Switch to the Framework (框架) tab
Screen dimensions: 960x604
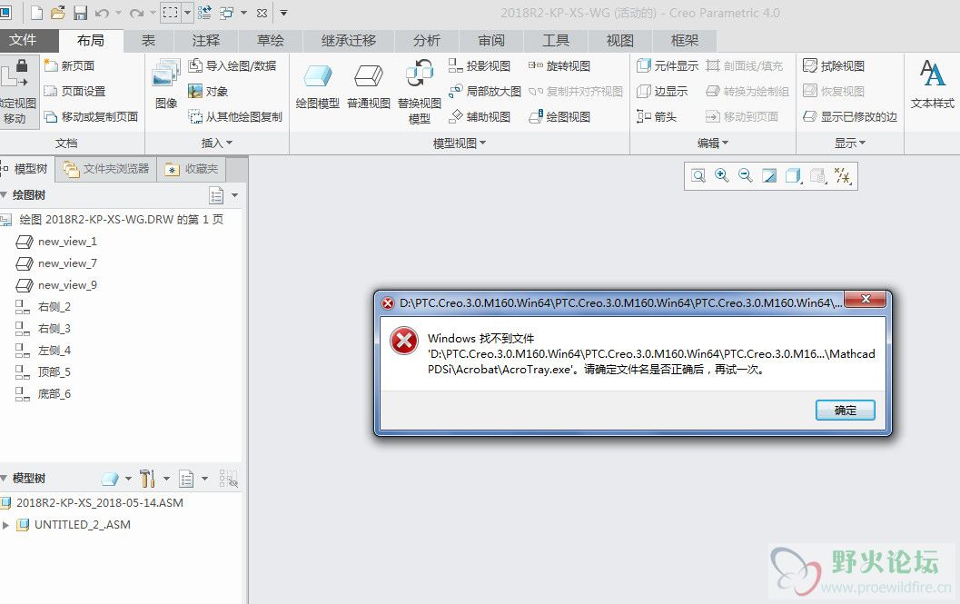coord(685,41)
